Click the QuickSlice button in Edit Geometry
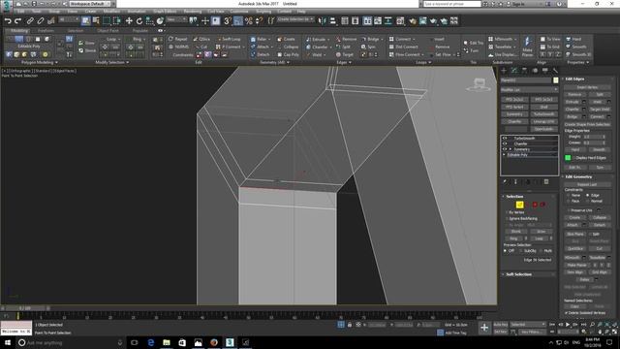Viewport: 620px width, 349px height. pos(574,248)
